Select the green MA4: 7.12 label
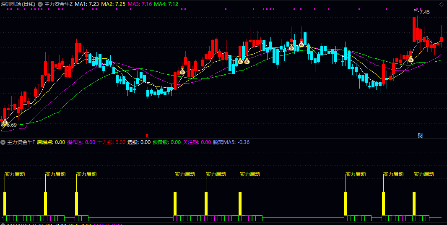Viewport: 447px width, 225px height. click(166, 4)
